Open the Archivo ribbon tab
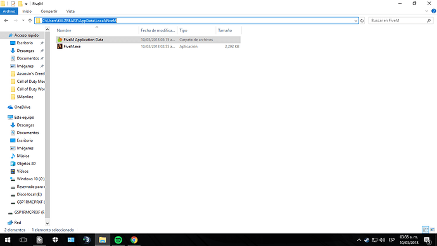The width and height of the screenshot is (437, 246). (x=9, y=11)
